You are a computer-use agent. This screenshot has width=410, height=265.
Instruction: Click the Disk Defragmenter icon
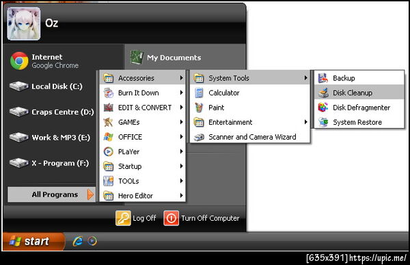click(x=323, y=108)
